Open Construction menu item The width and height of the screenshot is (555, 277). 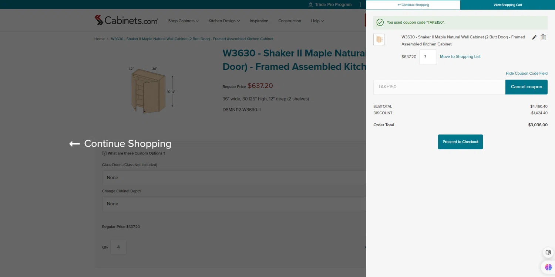(x=290, y=21)
